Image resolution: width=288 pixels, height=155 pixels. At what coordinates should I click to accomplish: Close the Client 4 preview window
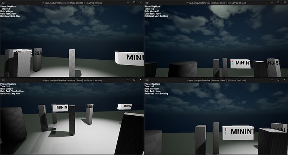(141, 80)
